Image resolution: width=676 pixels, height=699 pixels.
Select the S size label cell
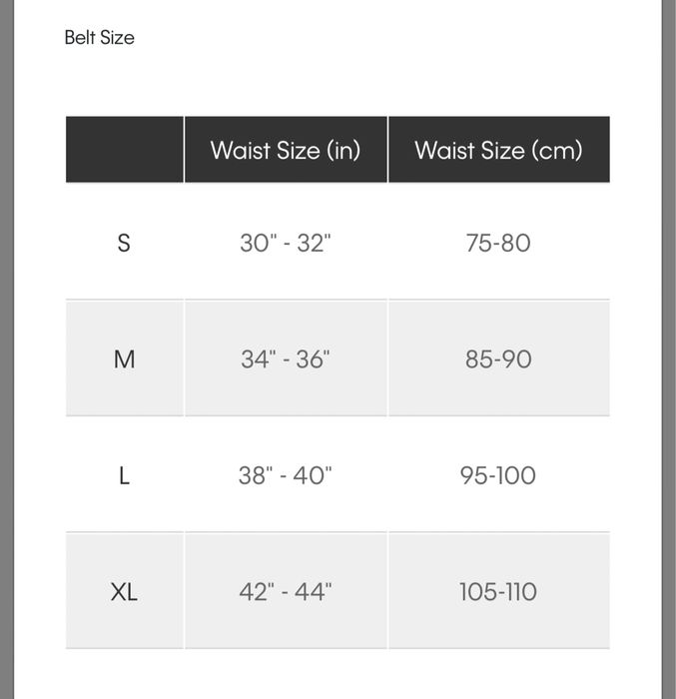click(124, 243)
